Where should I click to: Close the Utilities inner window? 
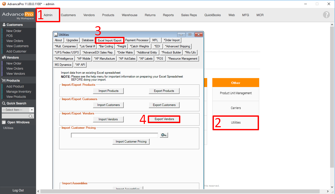click(198, 35)
